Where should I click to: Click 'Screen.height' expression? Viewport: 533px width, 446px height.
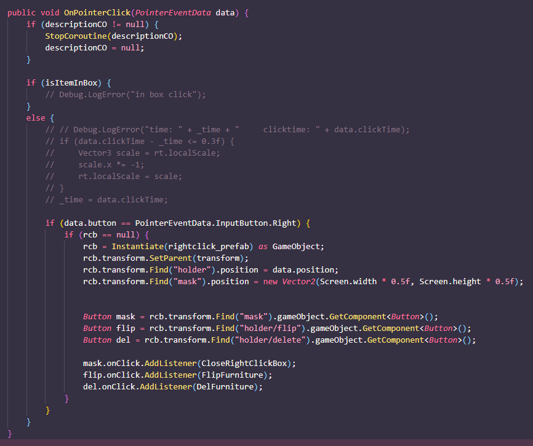pyautogui.click(x=450, y=282)
